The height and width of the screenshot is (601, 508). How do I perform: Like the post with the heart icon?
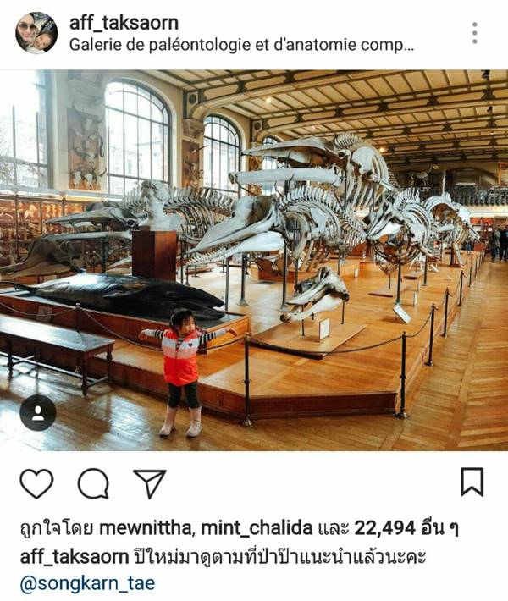36,483
